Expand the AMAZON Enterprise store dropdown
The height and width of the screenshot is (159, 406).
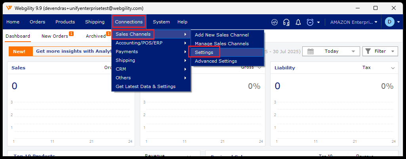[x=376, y=22]
